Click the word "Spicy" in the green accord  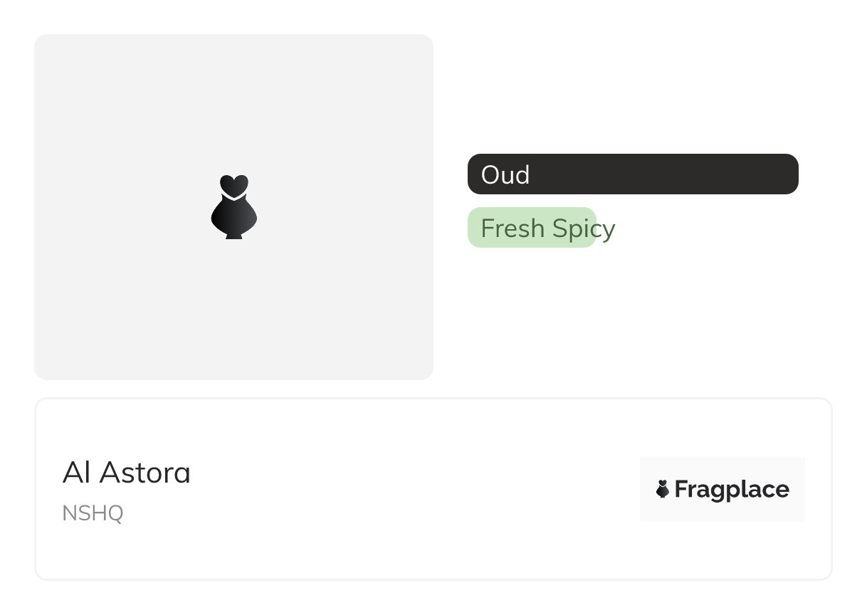pos(583,229)
